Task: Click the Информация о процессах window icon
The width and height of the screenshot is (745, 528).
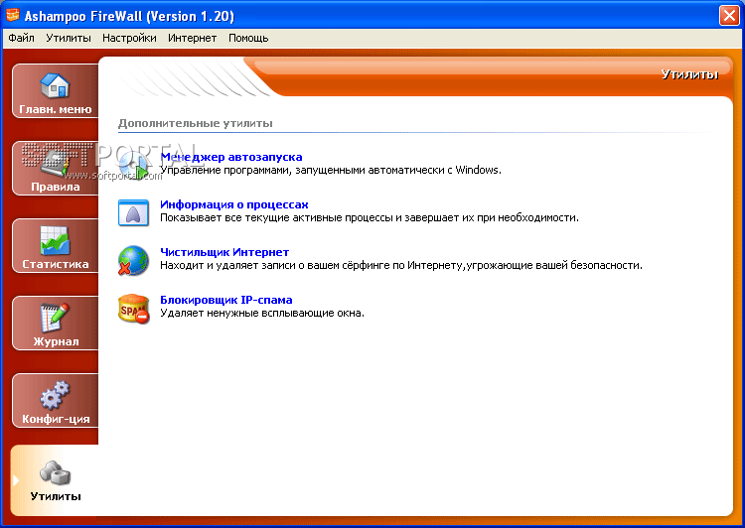Action: point(133,212)
